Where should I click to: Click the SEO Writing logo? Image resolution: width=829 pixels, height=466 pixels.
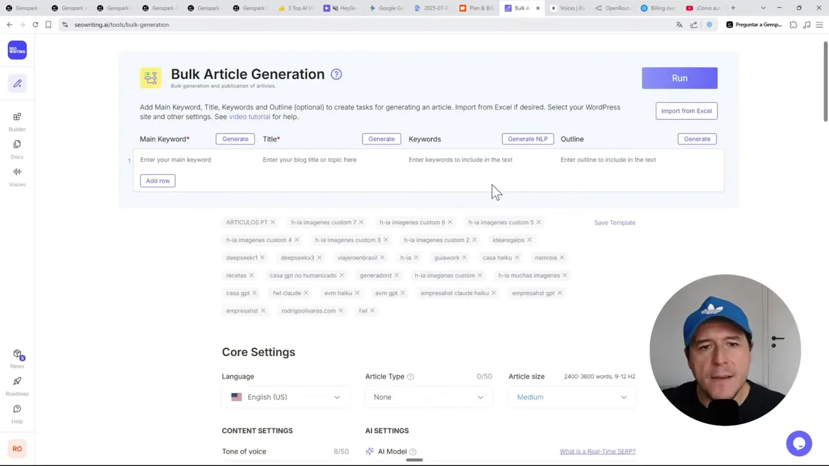click(x=17, y=50)
